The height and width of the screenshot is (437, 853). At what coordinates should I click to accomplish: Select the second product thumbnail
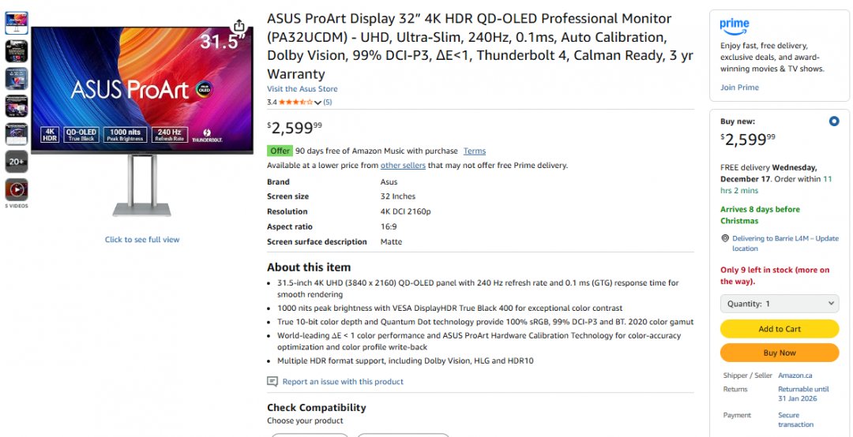pyautogui.click(x=17, y=51)
